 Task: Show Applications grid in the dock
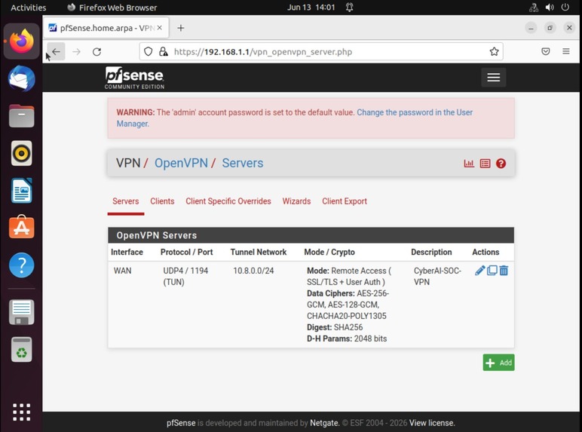coord(22,412)
